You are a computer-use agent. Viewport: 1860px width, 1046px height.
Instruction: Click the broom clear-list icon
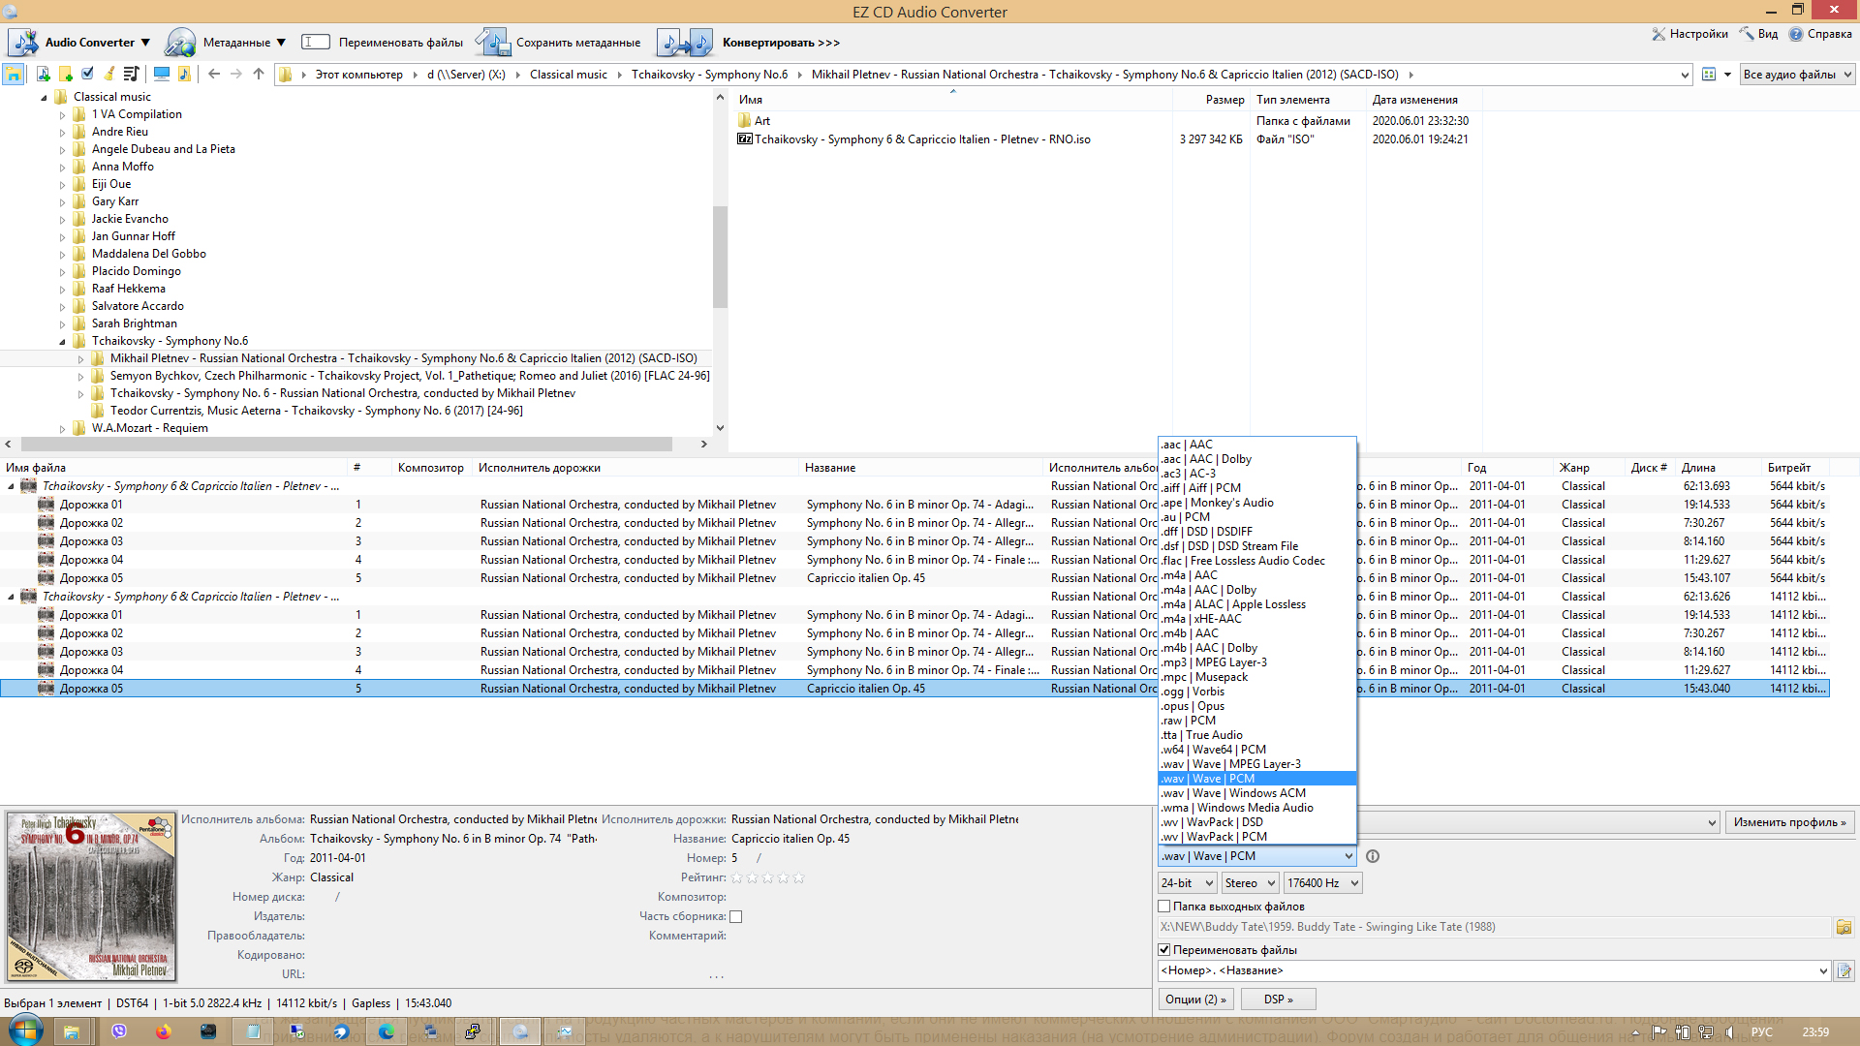tap(109, 74)
